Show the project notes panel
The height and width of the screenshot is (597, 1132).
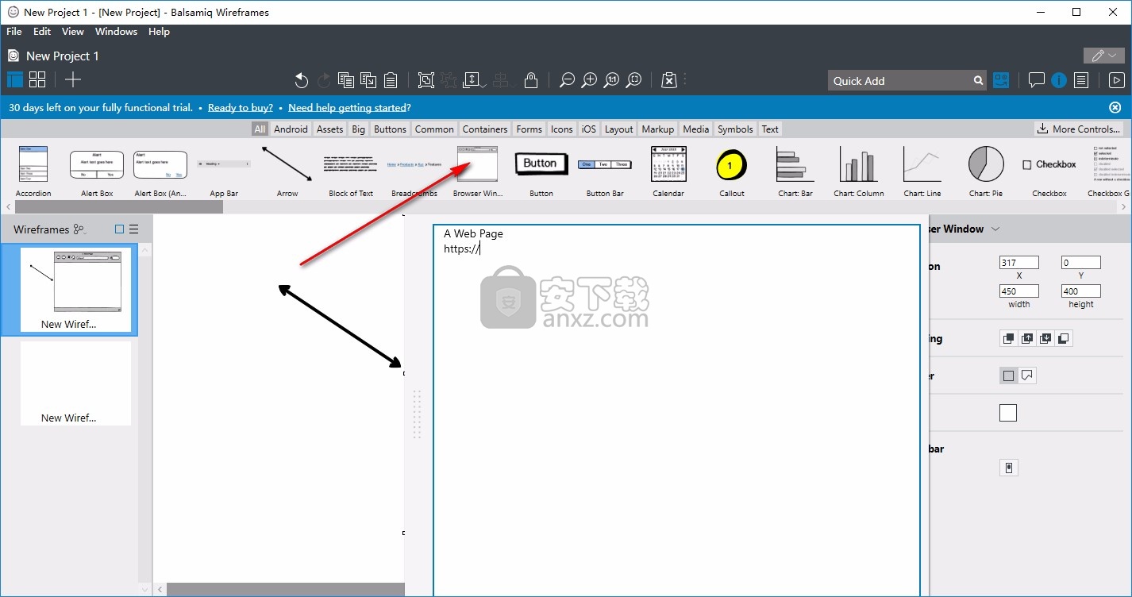coord(1080,80)
